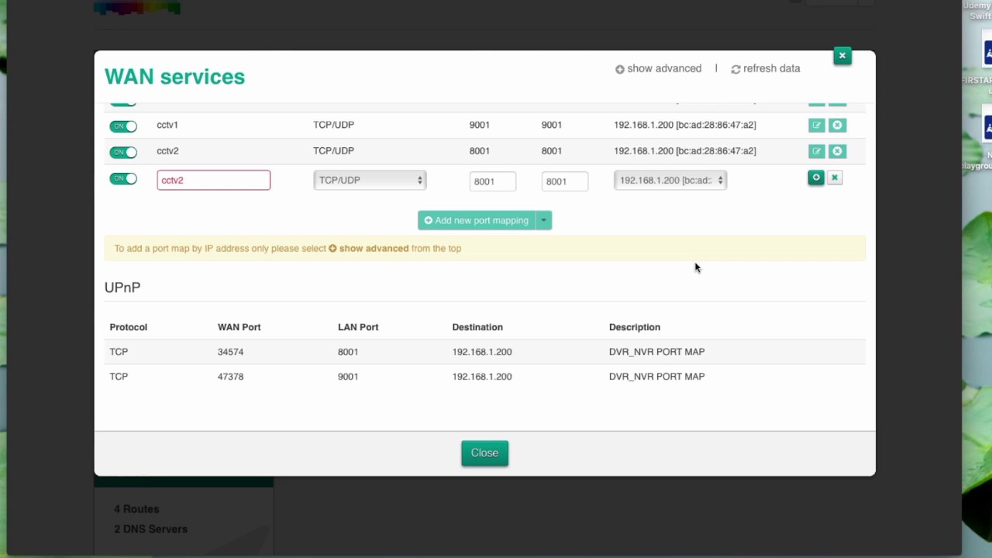
Task: Click the UPnP LAN Port 9001 cell
Action: pos(348,377)
